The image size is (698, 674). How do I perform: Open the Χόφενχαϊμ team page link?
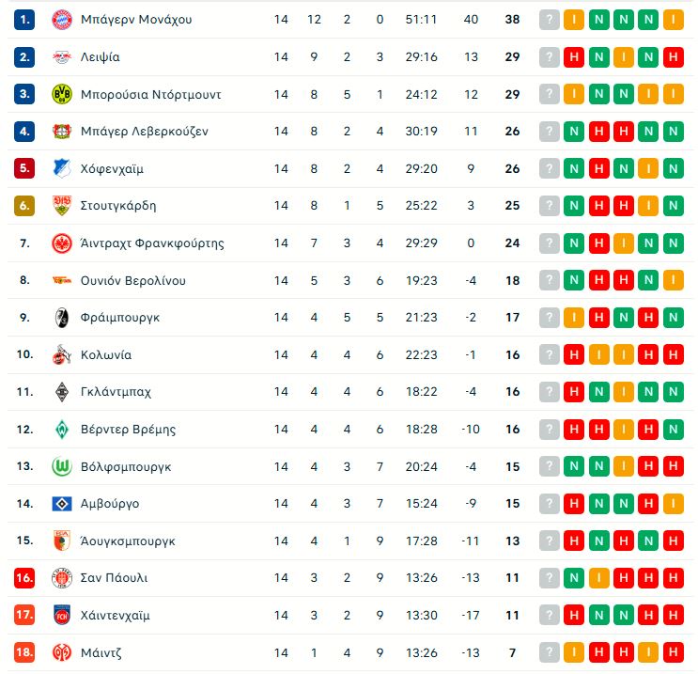112,169
